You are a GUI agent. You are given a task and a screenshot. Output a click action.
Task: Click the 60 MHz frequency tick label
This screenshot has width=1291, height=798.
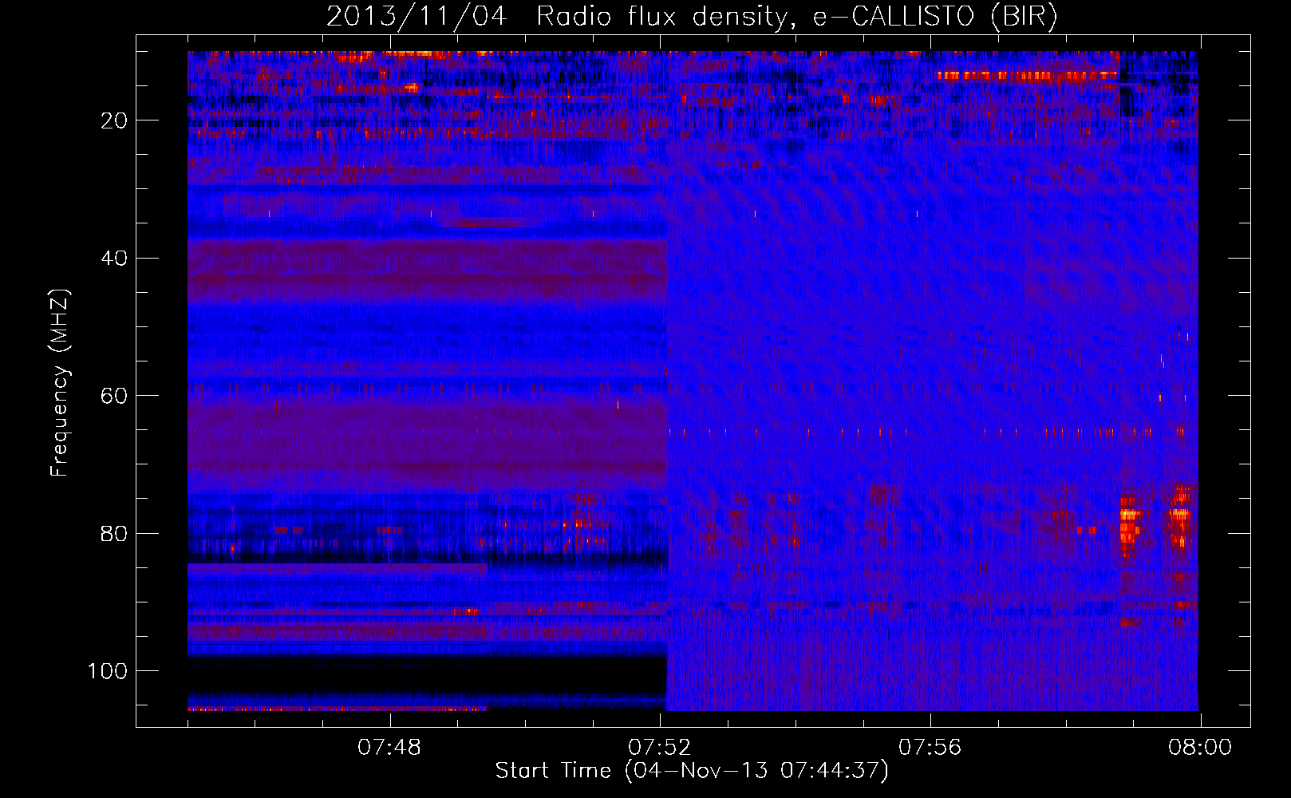coord(115,396)
